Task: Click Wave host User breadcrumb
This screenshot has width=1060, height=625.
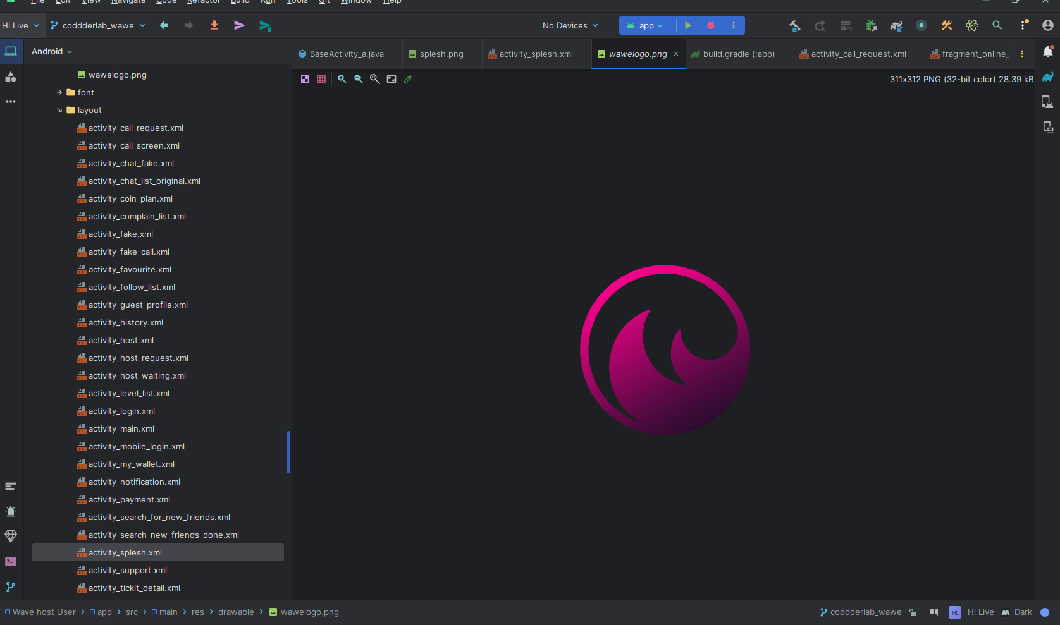Action: click(x=40, y=612)
